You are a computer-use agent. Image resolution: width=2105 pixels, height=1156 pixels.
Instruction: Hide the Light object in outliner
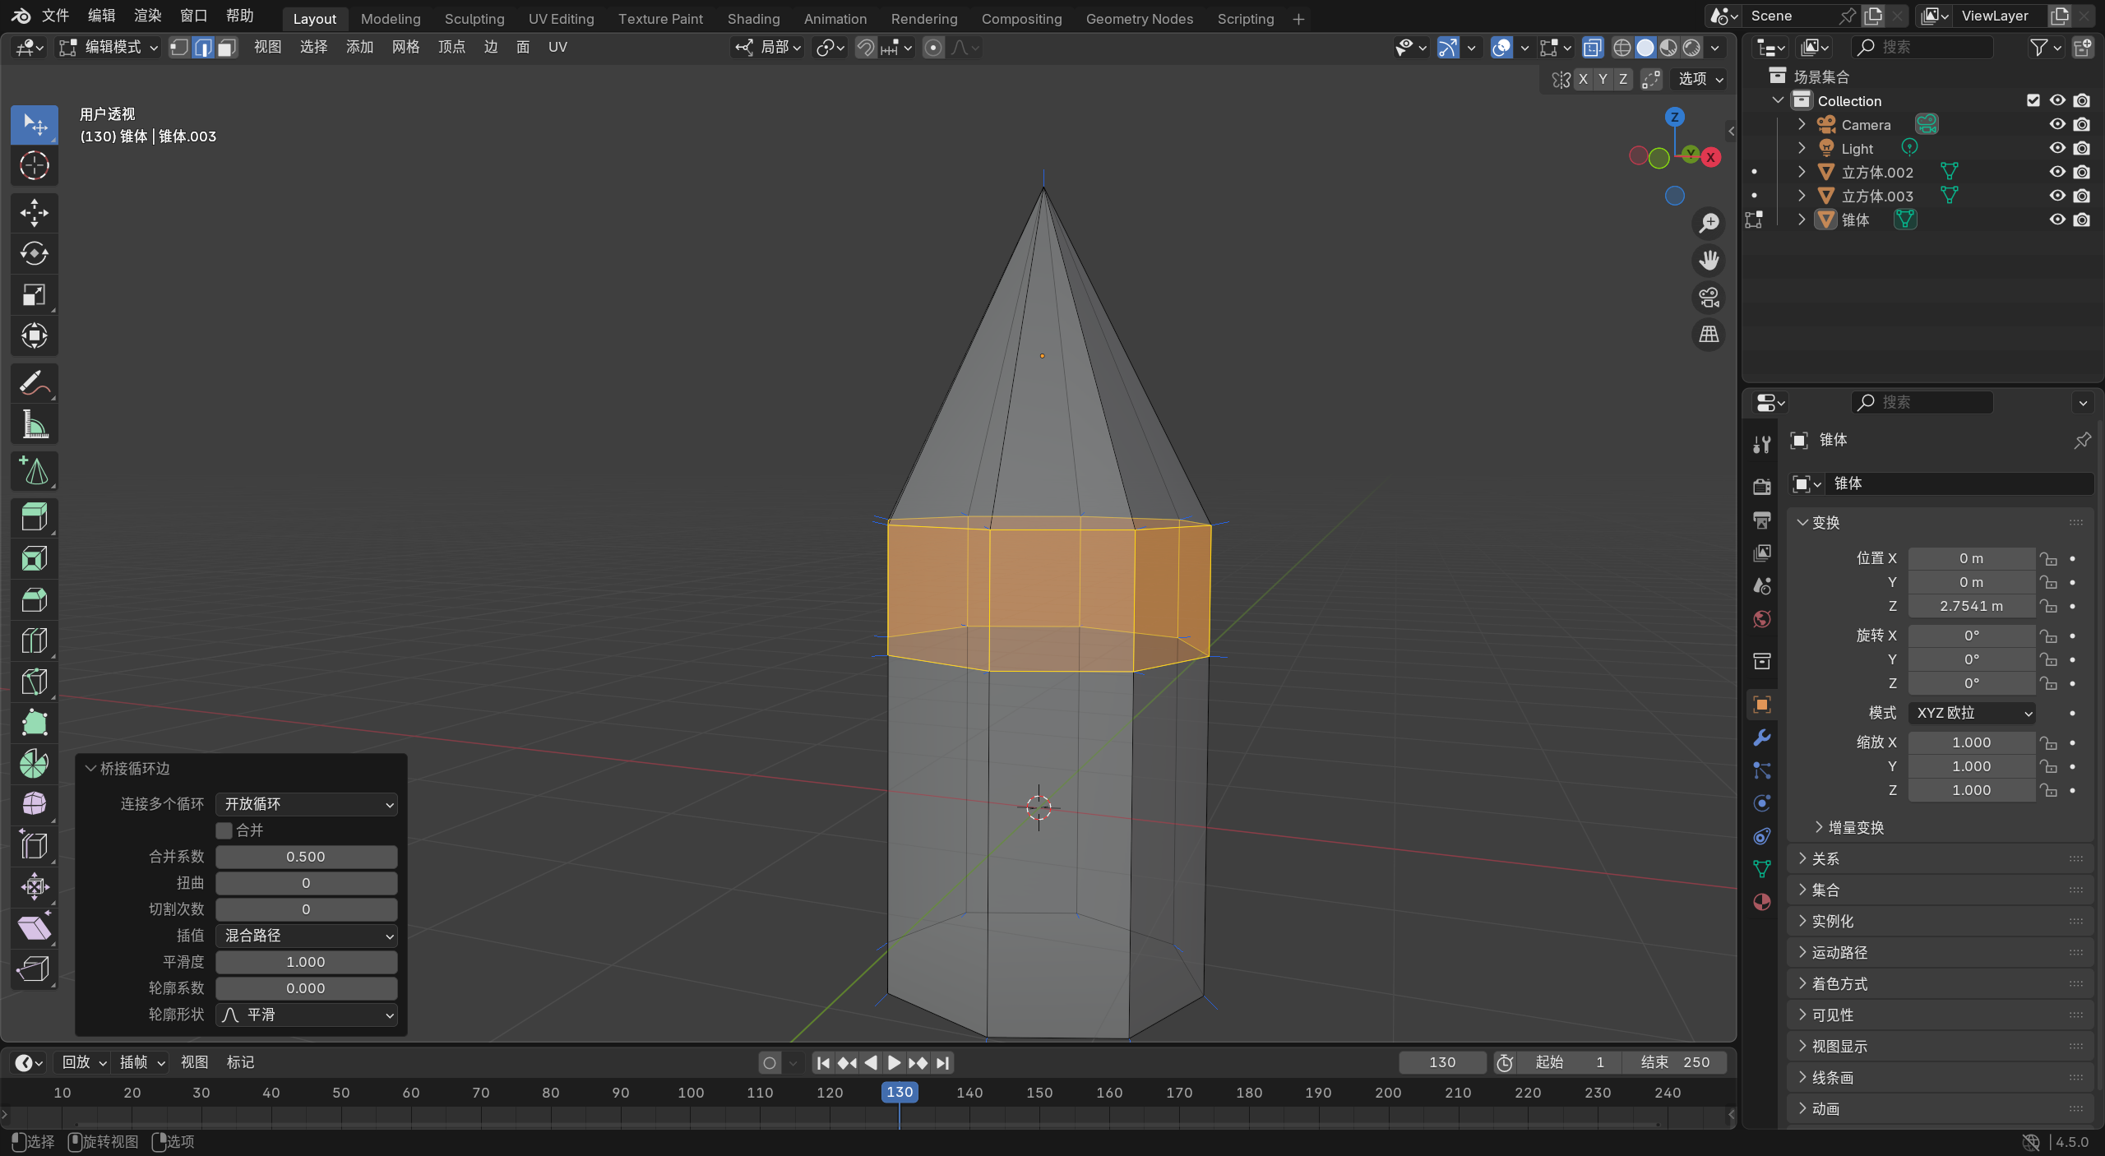tap(2057, 148)
